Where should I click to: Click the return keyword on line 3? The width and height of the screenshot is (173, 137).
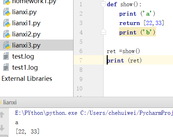pyautogui.click(x=129, y=23)
